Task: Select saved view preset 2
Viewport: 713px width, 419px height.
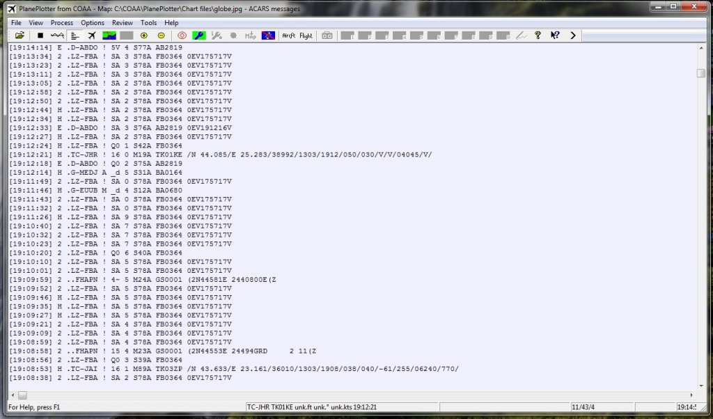Action: [x=365, y=35]
